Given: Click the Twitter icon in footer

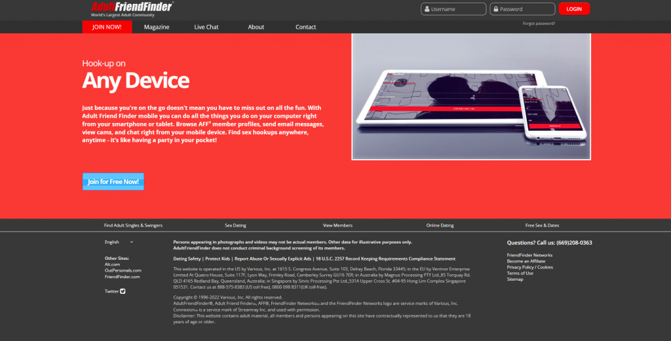Looking at the screenshot, I should click(x=123, y=291).
